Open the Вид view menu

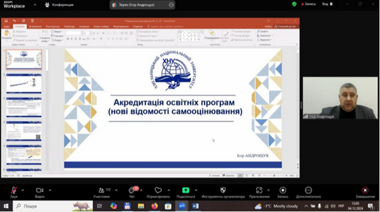(x=328, y=4)
